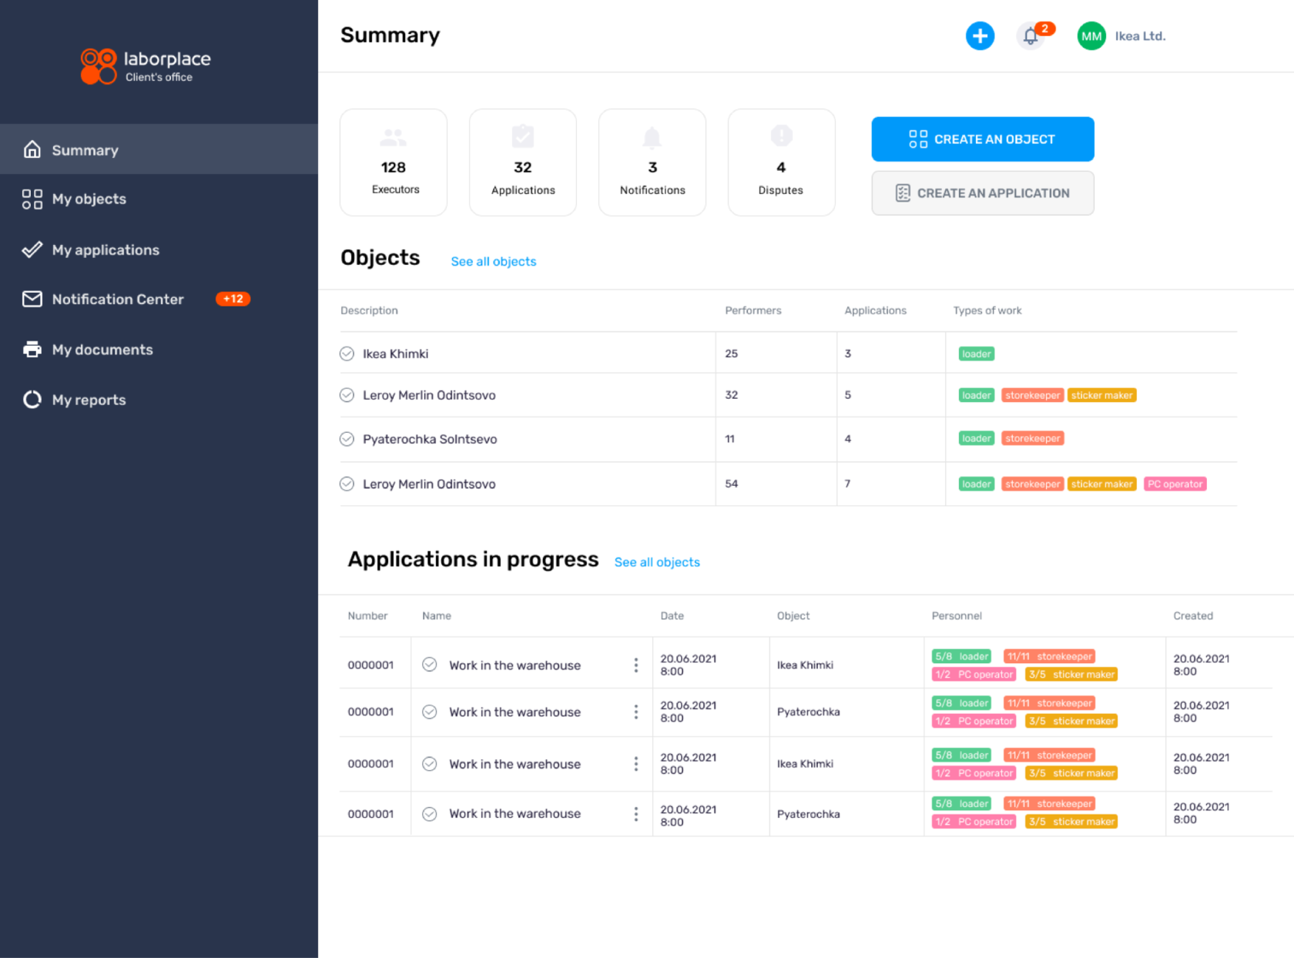Click the laborplace logo
Screen dimensions: 1294x958
pos(146,66)
